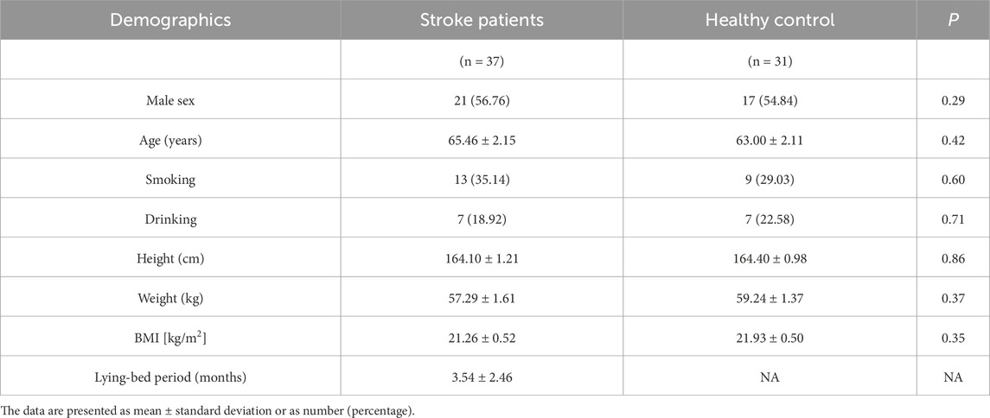Image resolution: width=990 pixels, height=418 pixels.
Task: Click the 13 (35.14) smoking cell
Action: click(482, 180)
